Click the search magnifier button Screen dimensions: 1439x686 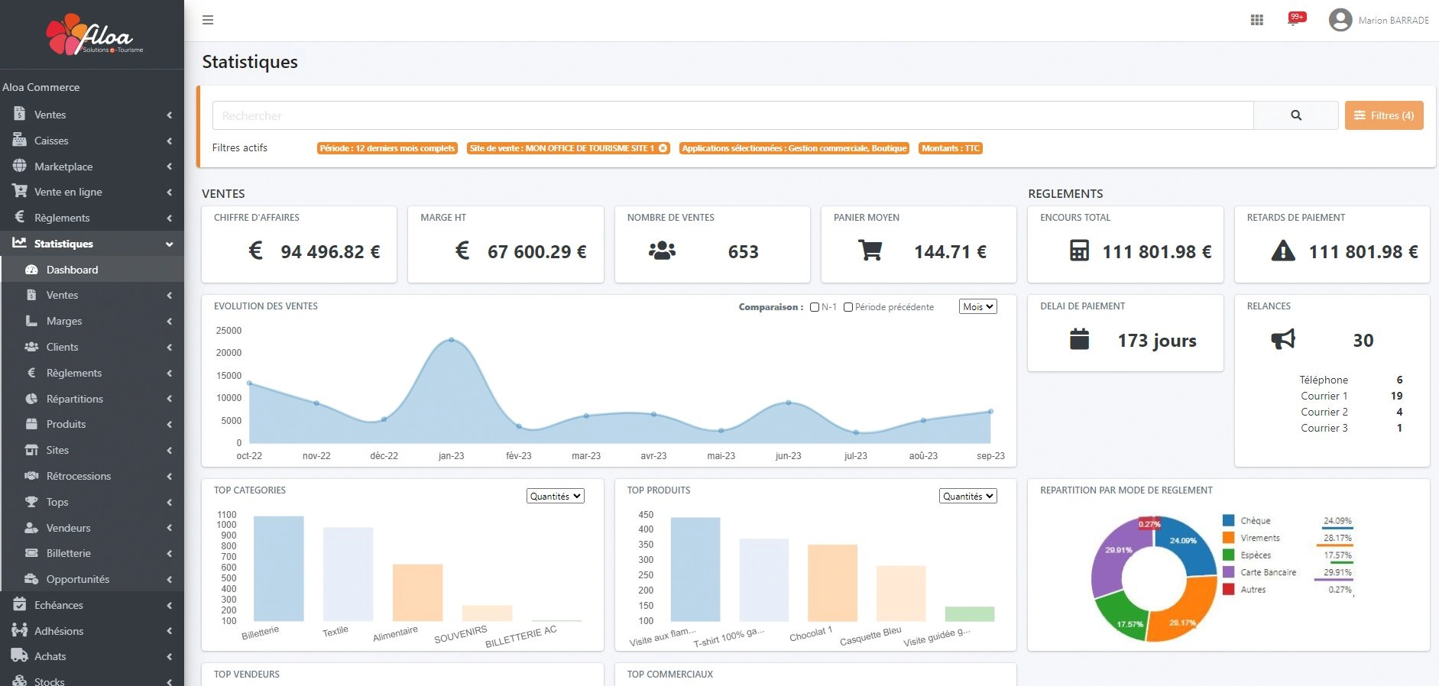pos(1295,115)
